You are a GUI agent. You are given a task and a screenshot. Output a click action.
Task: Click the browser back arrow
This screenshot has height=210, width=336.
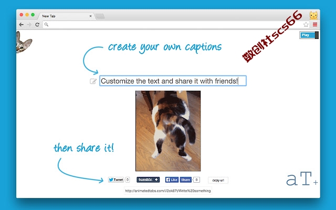(x=21, y=25)
